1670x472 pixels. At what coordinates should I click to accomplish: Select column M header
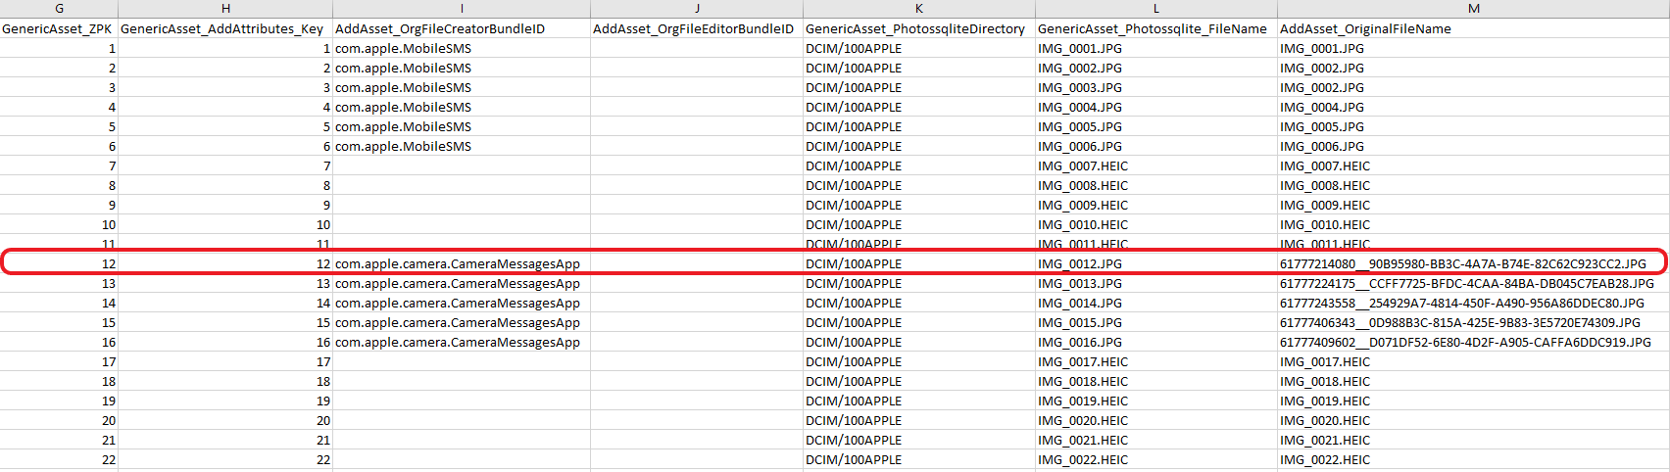tap(1473, 9)
